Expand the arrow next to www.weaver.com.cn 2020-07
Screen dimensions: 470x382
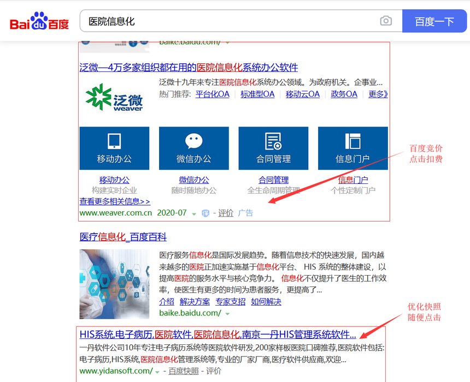[x=193, y=214]
